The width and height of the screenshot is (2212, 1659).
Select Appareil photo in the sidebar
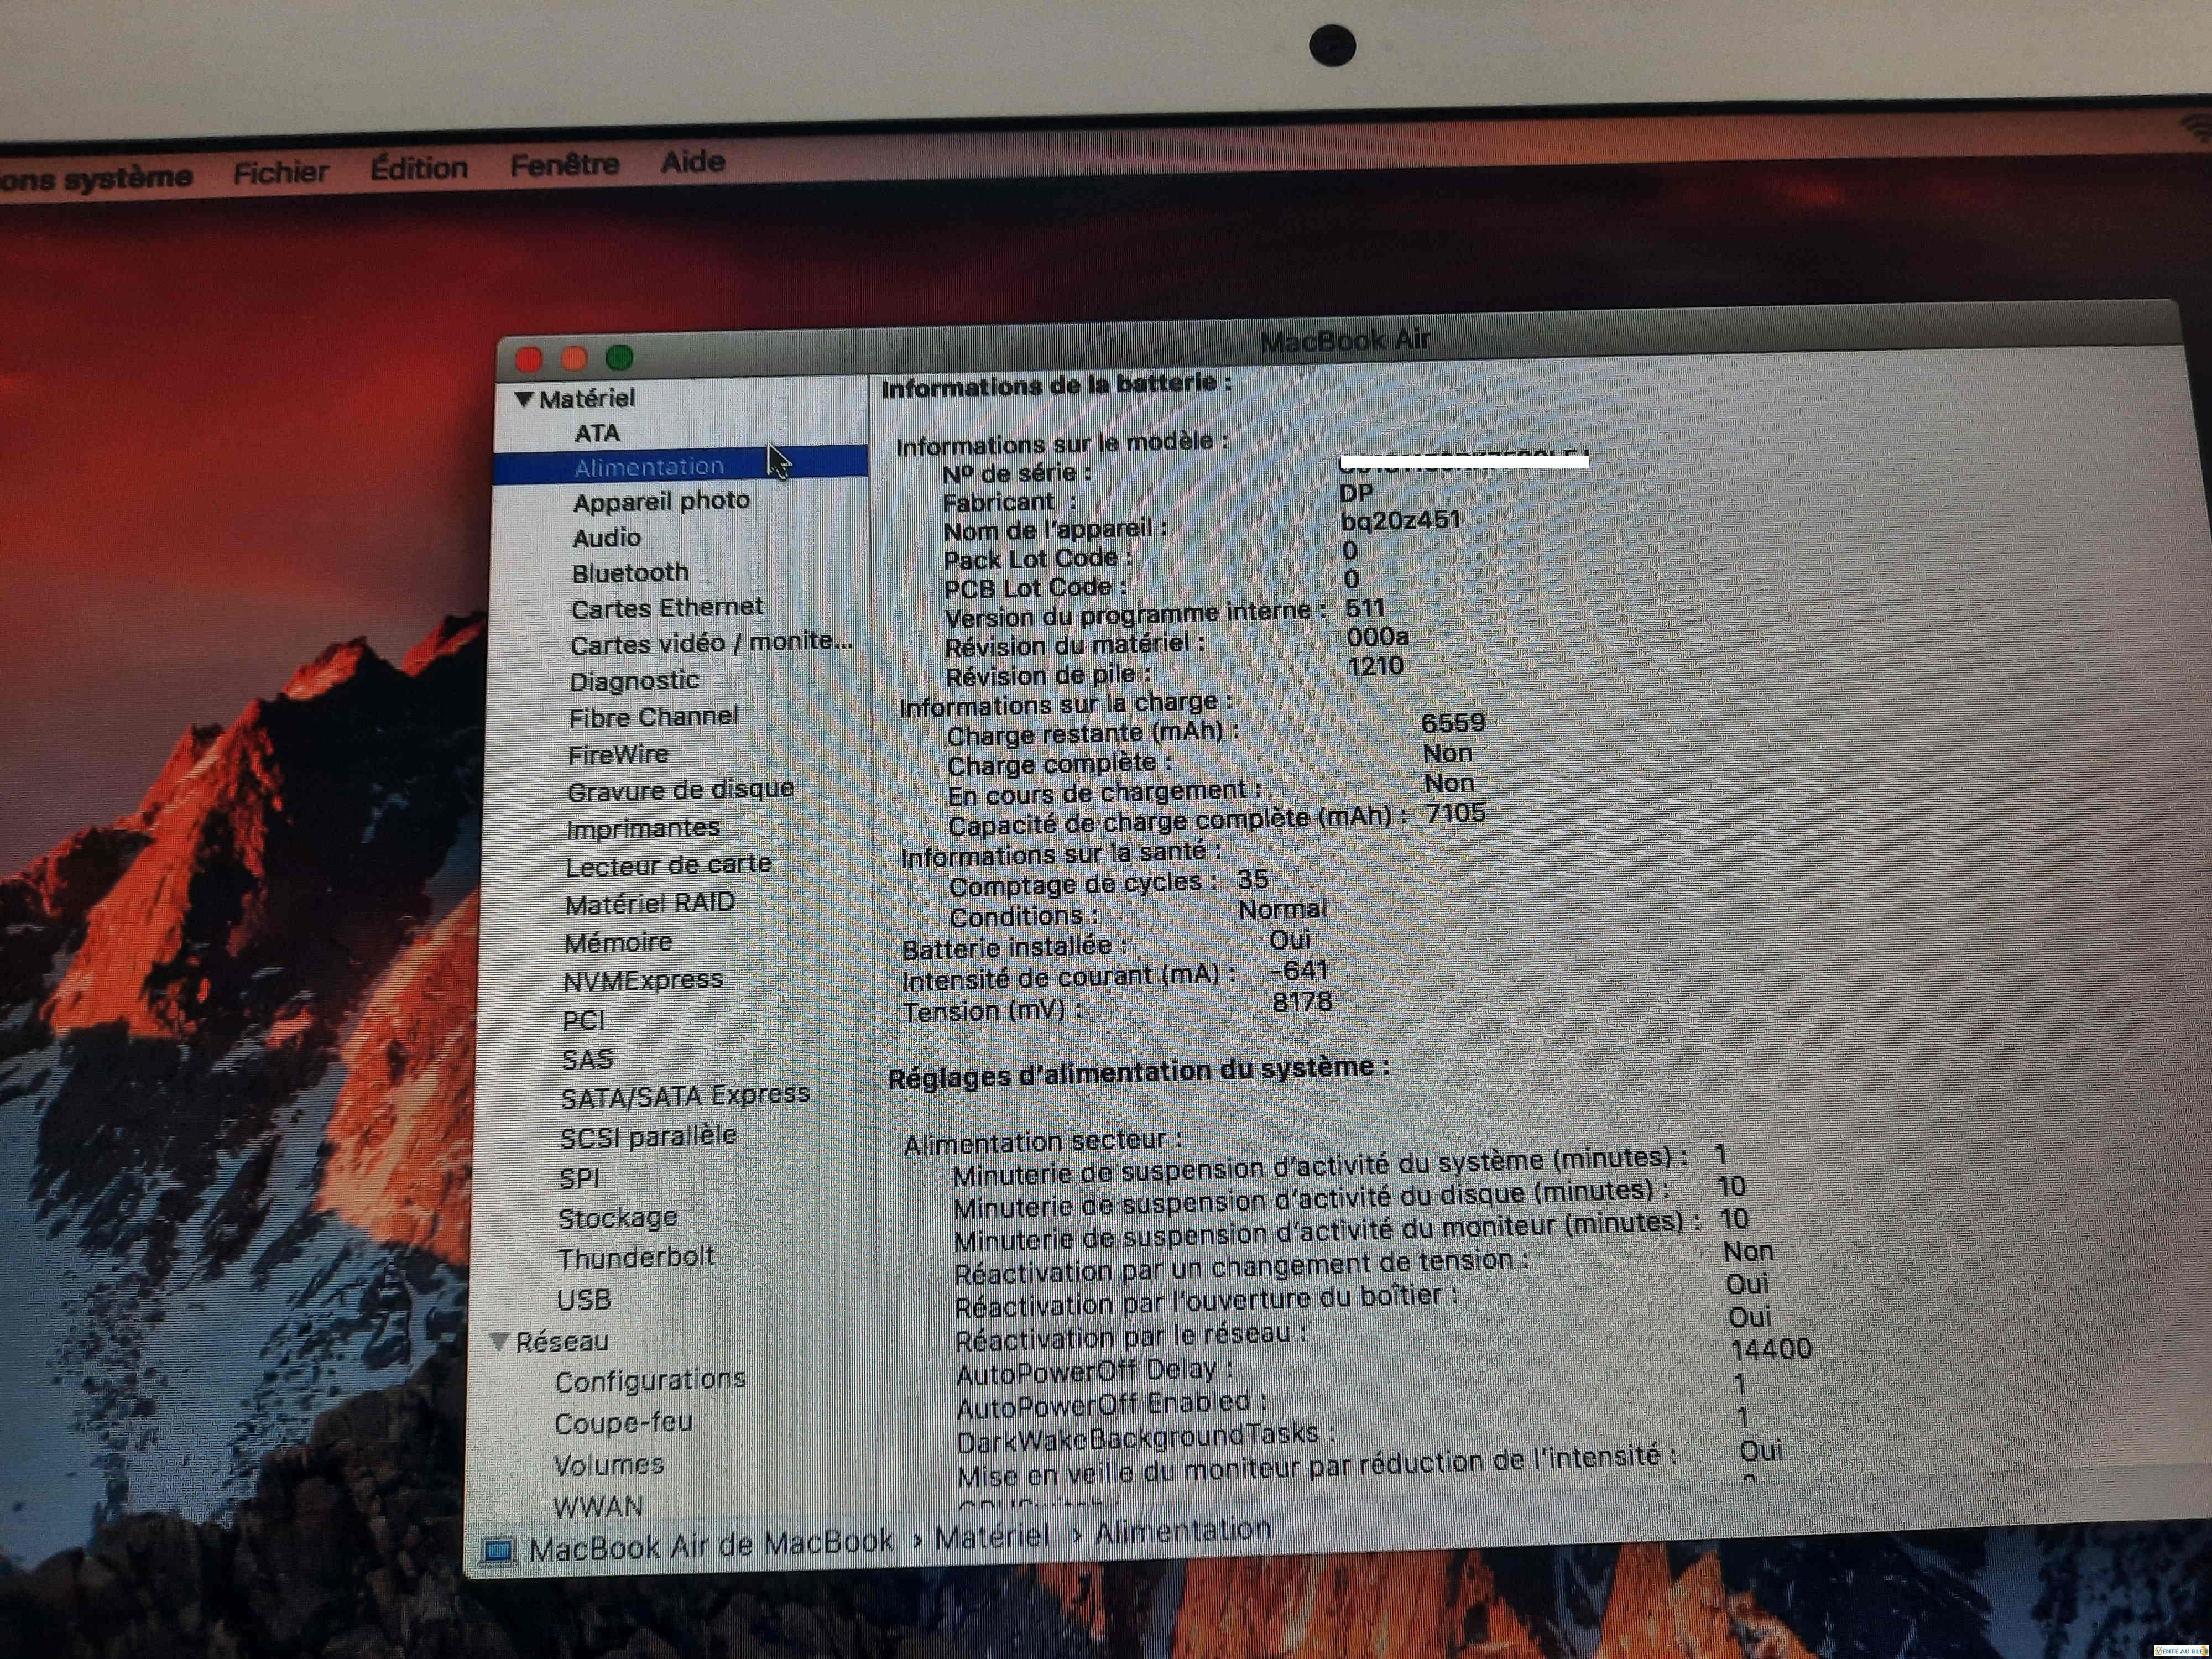coord(661,501)
